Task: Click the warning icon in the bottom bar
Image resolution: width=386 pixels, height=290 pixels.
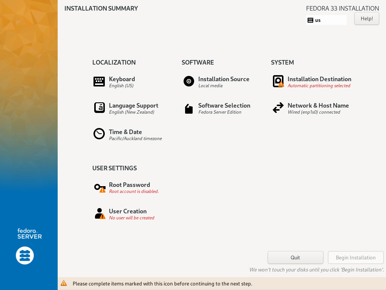Action: coord(64,283)
